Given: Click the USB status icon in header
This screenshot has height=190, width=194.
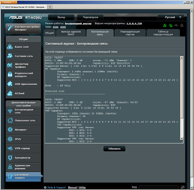Looking at the screenshot, I should point(176,25).
